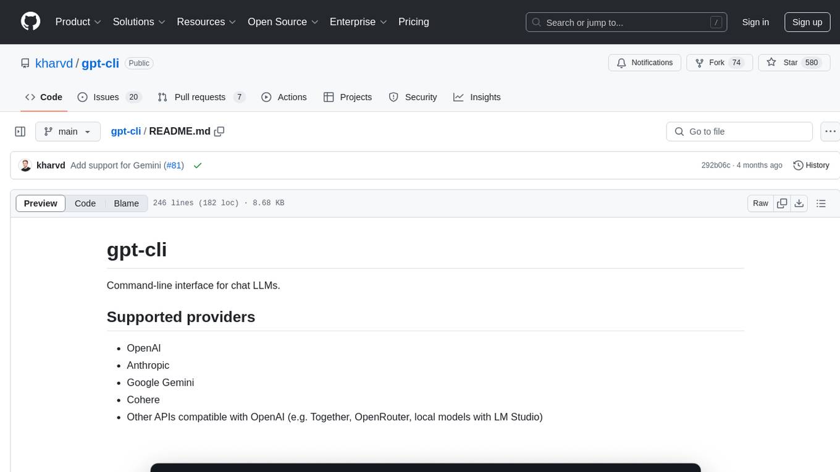Switch to the Security tab
This screenshot has height=472, width=840.
[x=413, y=97]
